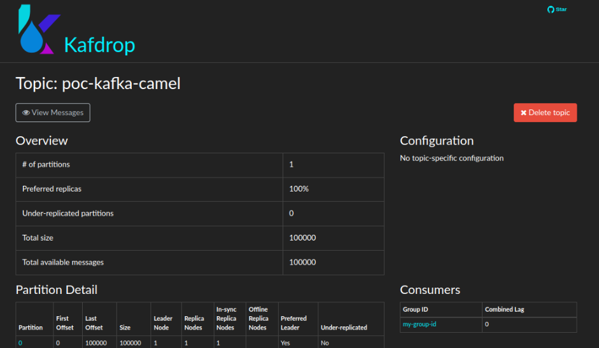
Task: Click the 'Under-replicated partitions' row label
Action: (68, 214)
